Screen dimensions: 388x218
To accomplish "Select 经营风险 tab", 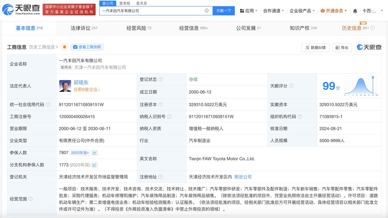I will pos(139,28).
